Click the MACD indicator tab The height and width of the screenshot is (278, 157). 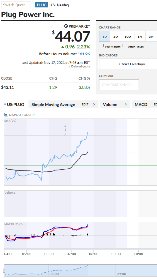tap(141, 105)
